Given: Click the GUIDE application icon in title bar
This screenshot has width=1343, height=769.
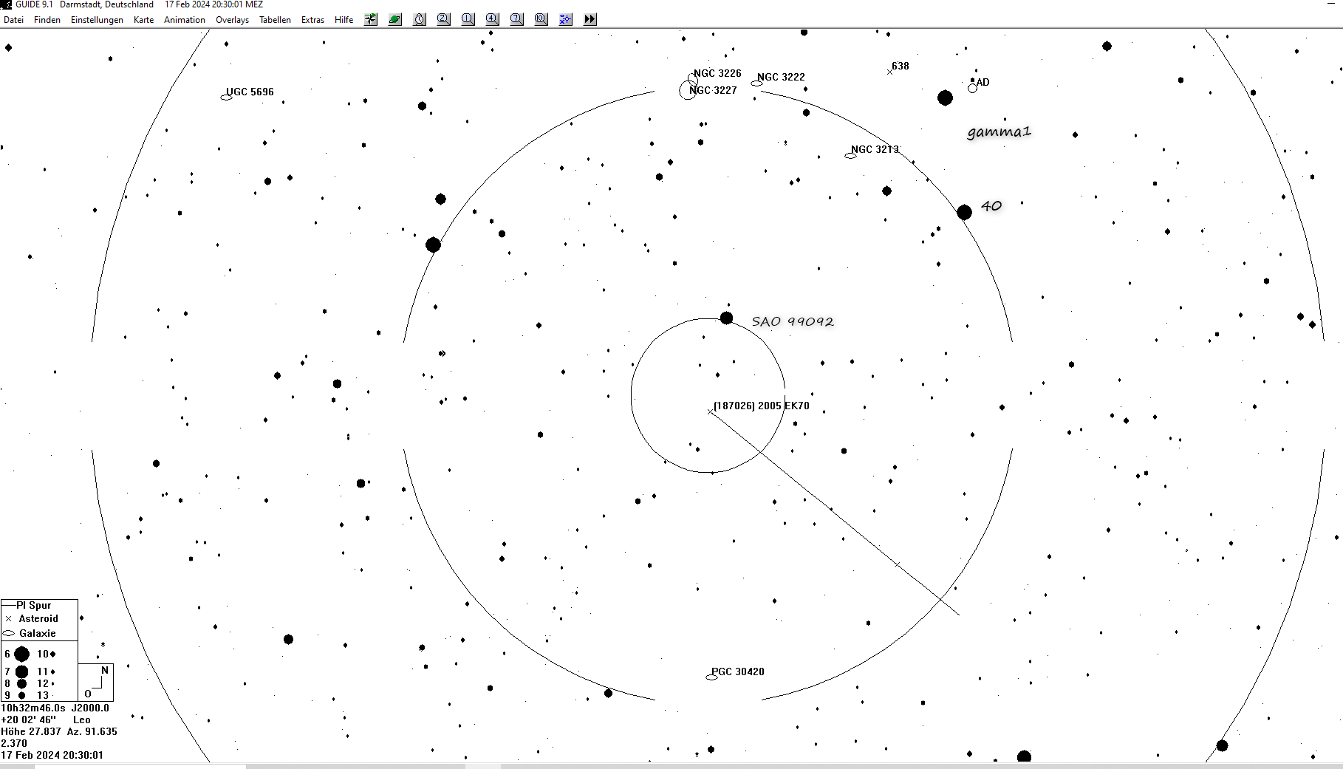Looking at the screenshot, I should tap(6, 4).
